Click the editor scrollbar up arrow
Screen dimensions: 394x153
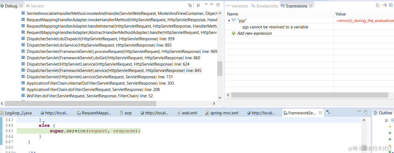click(364, 120)
